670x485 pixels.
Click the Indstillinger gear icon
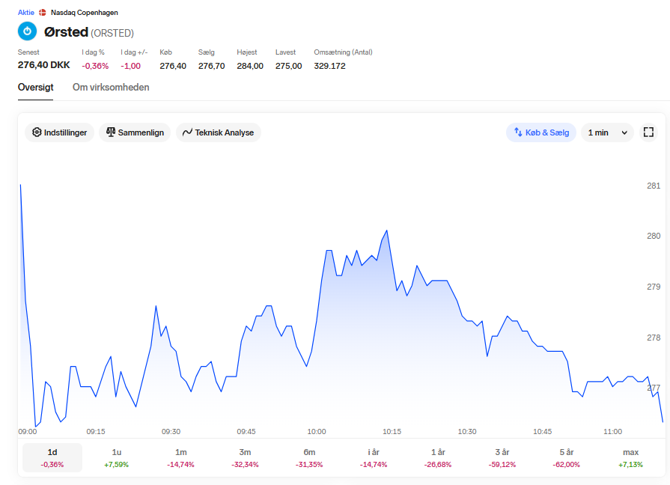[x=37, y=132]
